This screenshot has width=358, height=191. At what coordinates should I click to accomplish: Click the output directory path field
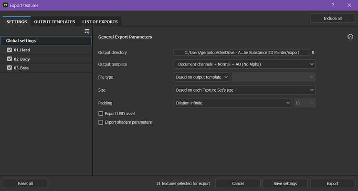242,53
